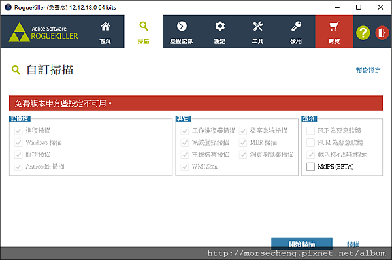Viewport: 392px width, 260px height.
Task: Click the red exit door icon
Action: (x=382, y=33)
